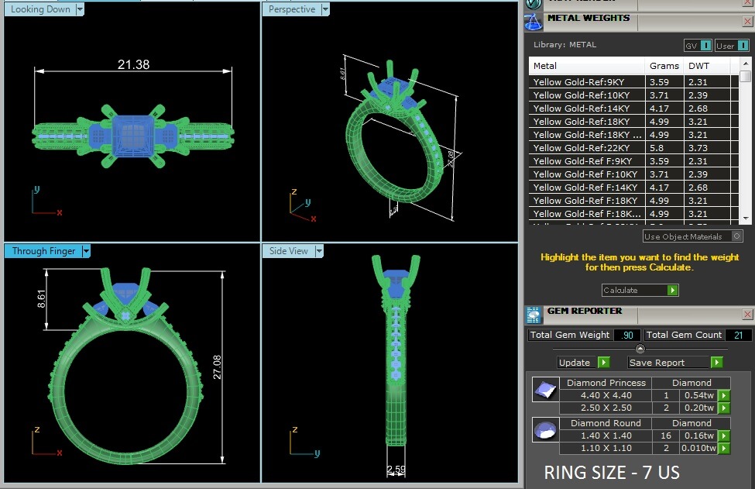755x489 pixels.
Task: Click the Metal Weights panel icon
Action: click(534, 22)
